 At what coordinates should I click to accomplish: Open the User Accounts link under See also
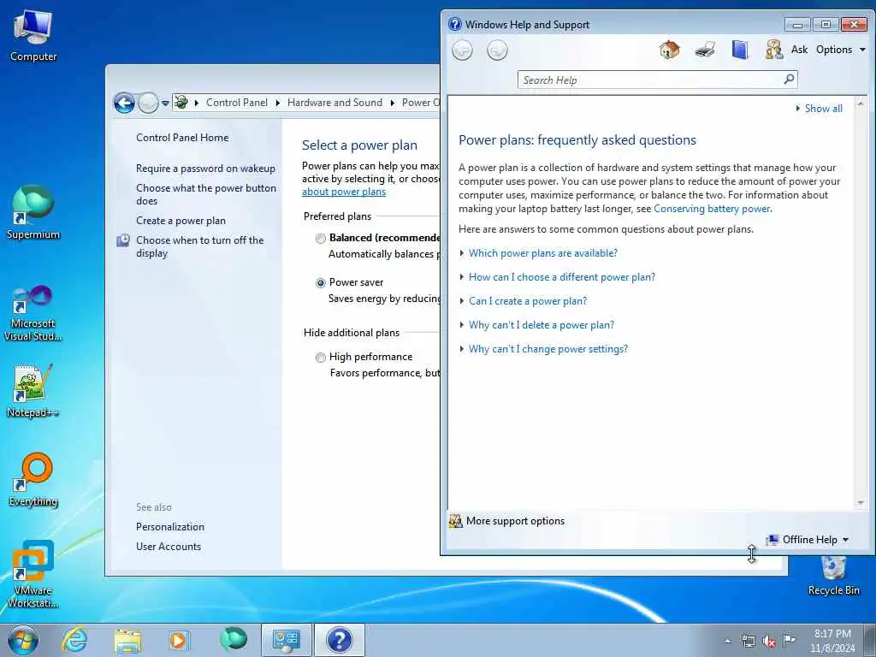click(169, 547)
